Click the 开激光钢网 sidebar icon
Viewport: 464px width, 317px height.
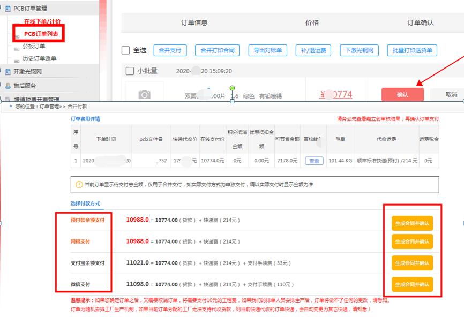click(8, 72)
